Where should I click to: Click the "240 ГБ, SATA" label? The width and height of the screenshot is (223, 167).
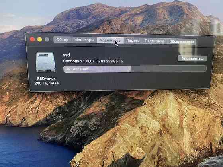47,83
